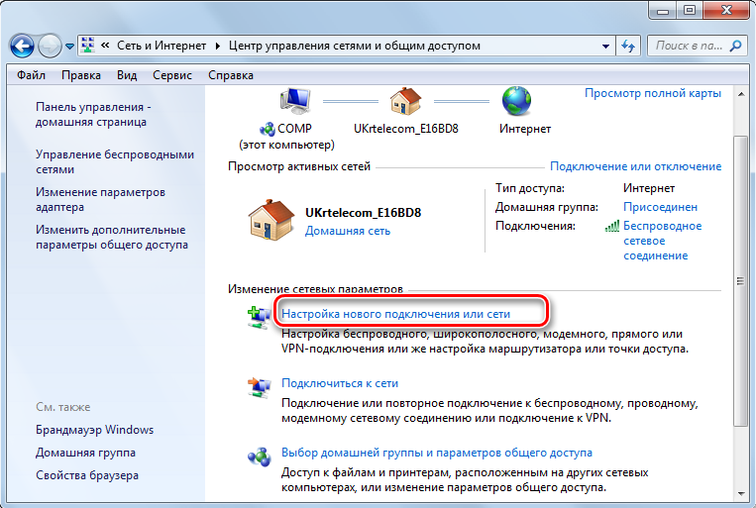Open the hidden breadcrumb levels chevron
This screenshot has height=508, width=756.
pyautogui.click(x=105, y=46)
